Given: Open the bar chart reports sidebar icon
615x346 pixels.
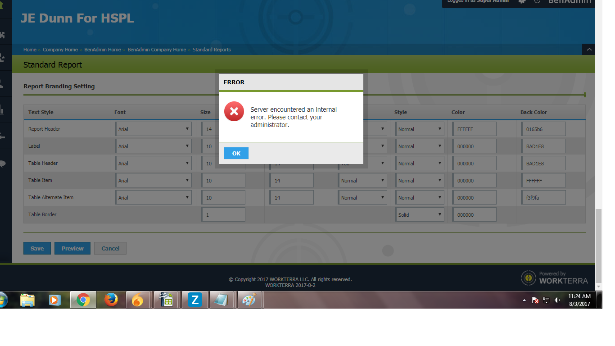Looking at the screenshot, I should (x=2, y=109).
